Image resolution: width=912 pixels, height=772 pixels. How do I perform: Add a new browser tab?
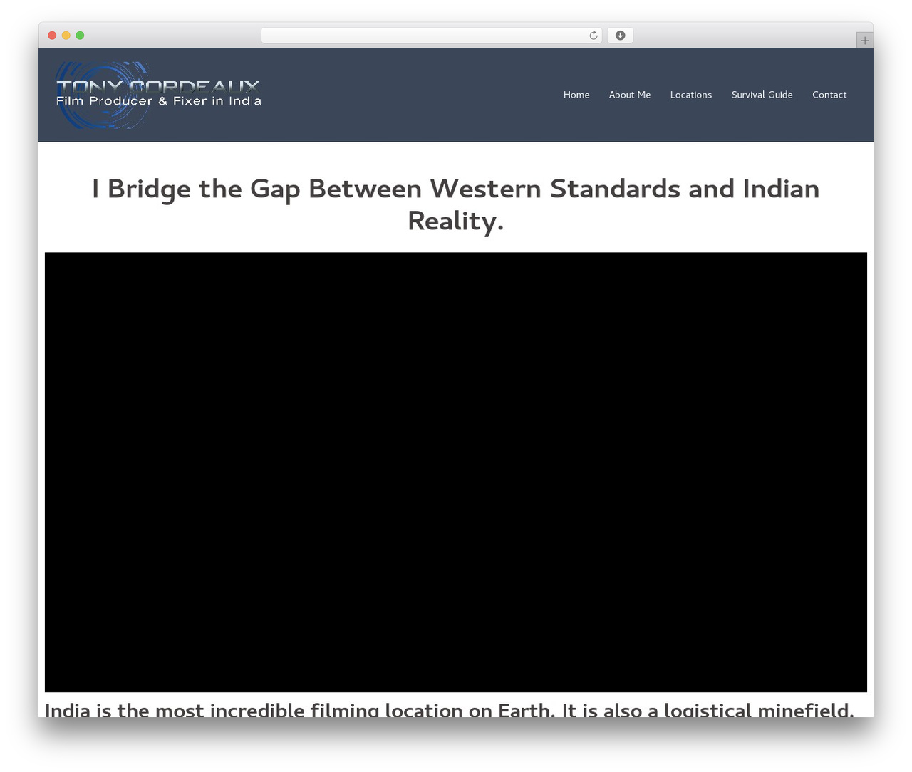coord(864,41)
